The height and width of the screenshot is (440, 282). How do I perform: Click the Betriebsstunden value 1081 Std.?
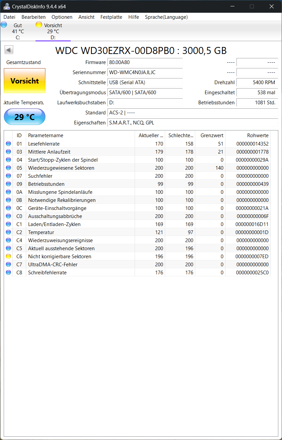tap(257, 103)
